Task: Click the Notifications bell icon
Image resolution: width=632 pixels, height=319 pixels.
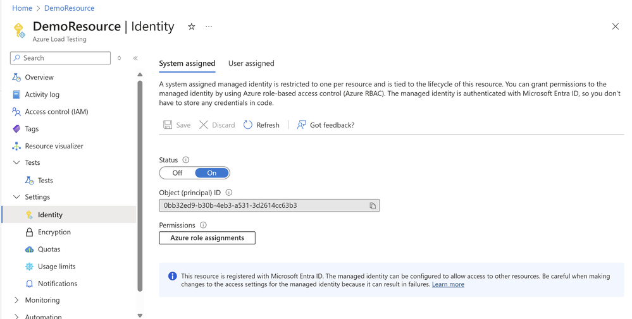Action: tap(30, 284)
